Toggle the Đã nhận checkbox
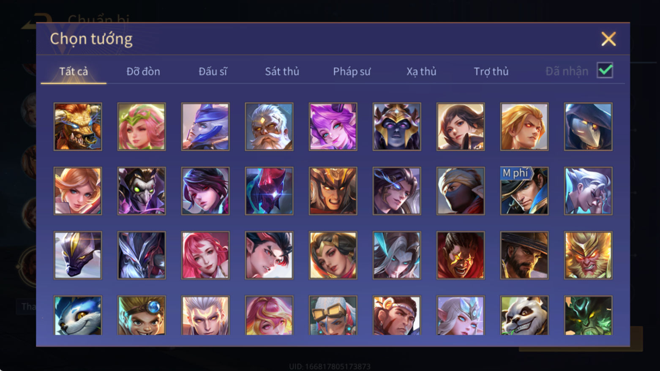 [605, 71]
